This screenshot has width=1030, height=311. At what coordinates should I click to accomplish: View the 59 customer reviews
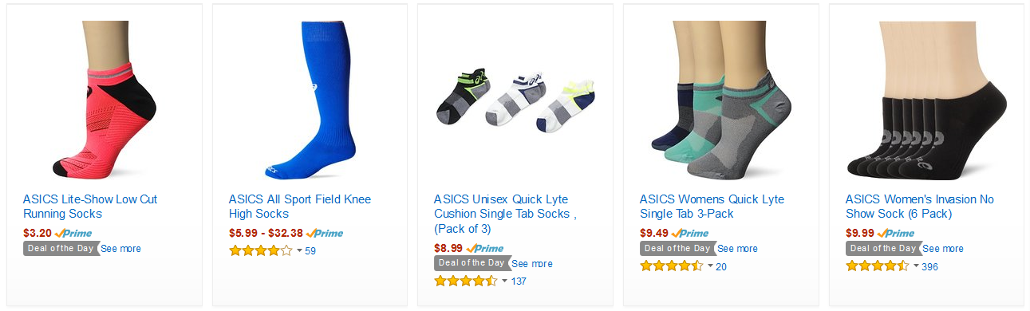310,251
